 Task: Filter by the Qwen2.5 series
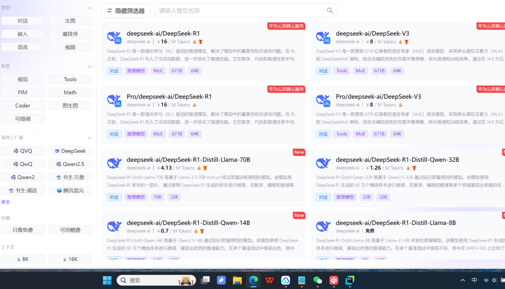(70, 164)
